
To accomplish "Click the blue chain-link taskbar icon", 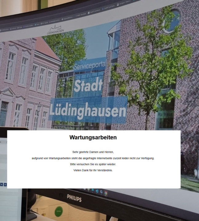I will pyautogui.click(x=101, y=192).
